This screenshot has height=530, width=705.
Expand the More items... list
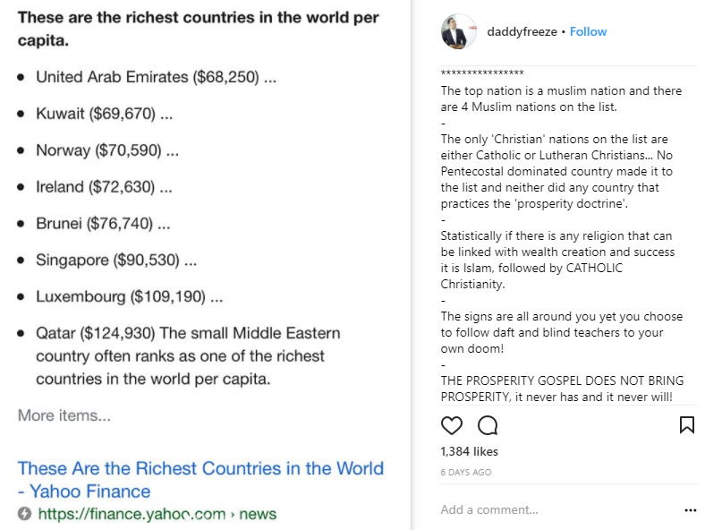64,415
